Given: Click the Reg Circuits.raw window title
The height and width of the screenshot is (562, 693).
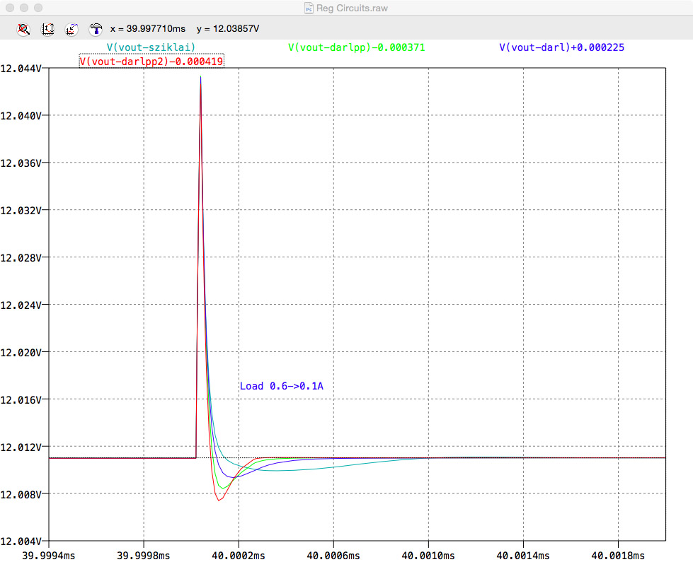Looking at the screenshot, I should [x=352, y=8].
